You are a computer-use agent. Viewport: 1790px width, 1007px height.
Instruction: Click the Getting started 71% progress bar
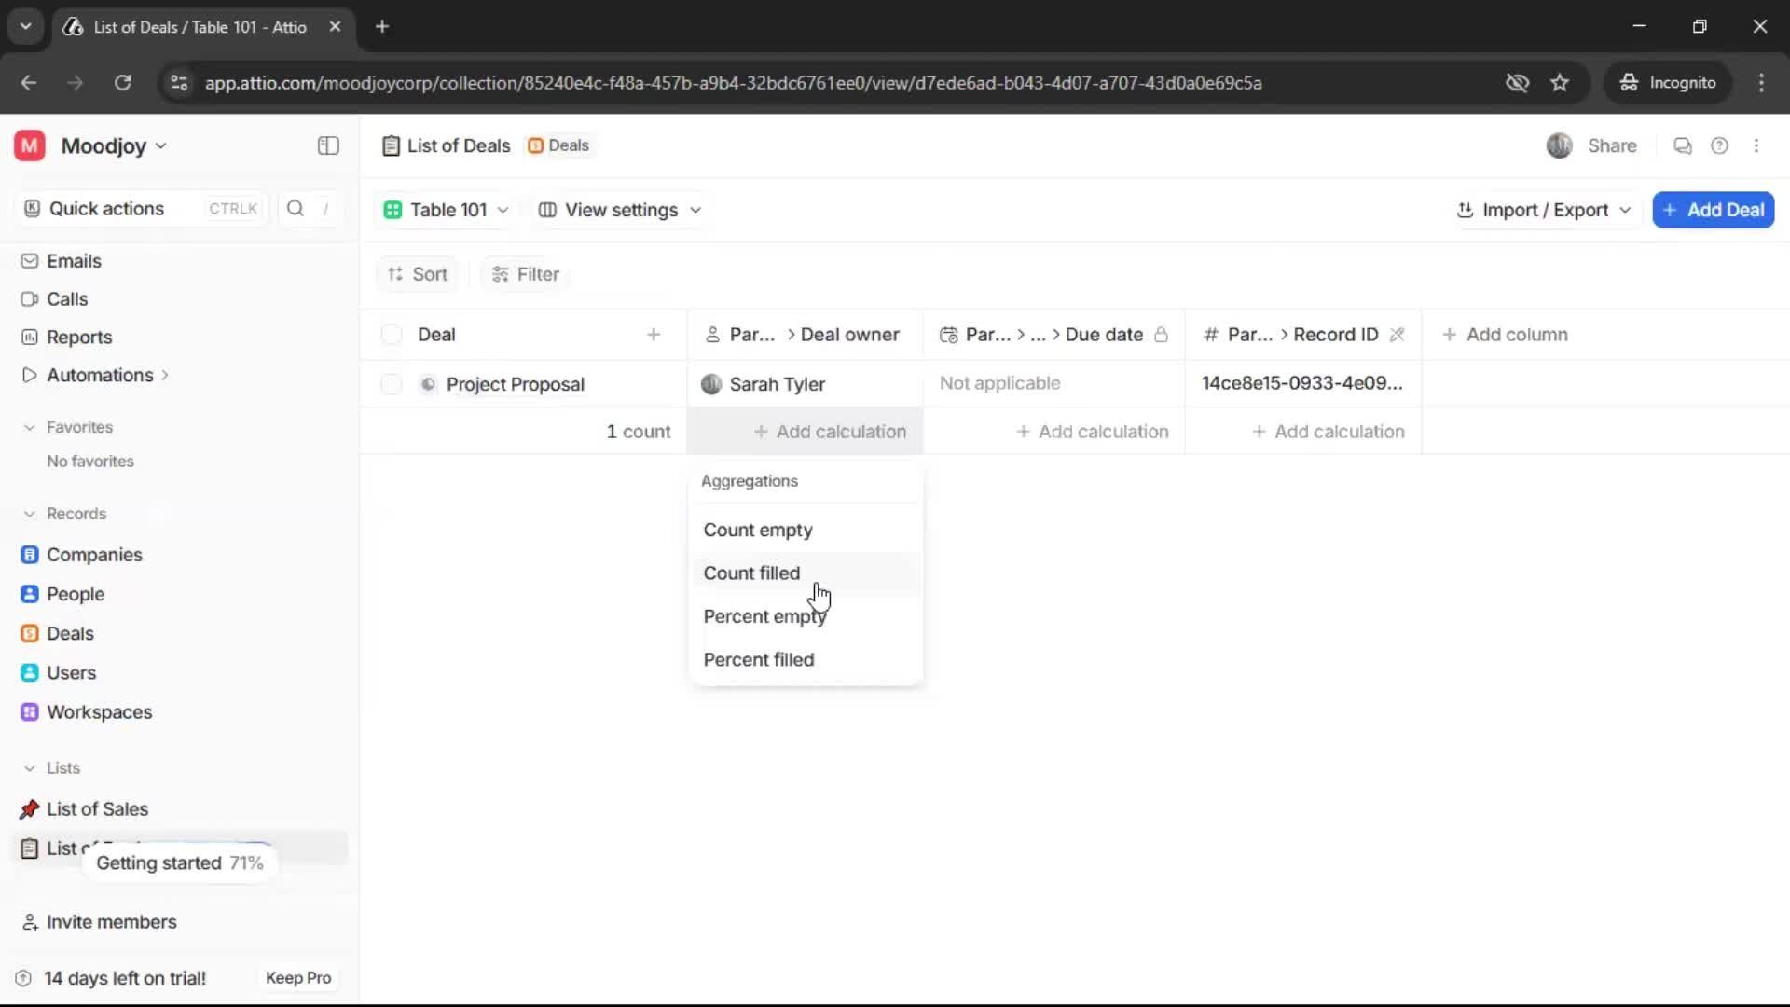(x=180, y=863)
